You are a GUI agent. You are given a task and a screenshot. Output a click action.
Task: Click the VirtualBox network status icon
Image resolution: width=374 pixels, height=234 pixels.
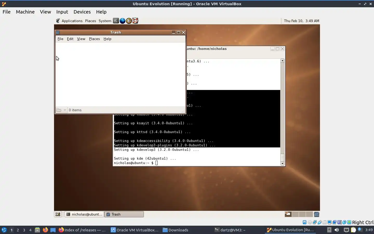[x=315, y=222]
